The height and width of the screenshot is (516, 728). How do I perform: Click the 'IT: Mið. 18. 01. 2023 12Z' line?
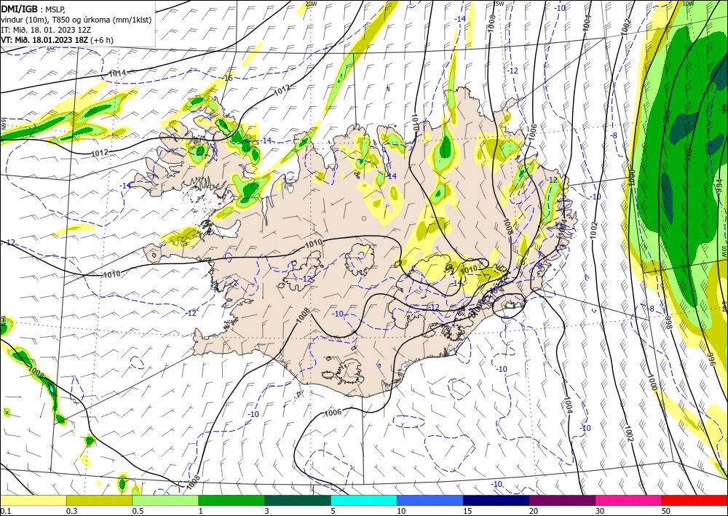[x=46, y=30]
